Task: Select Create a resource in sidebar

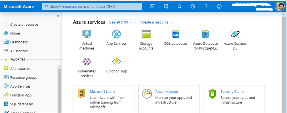Action: (x=24, y=24)
